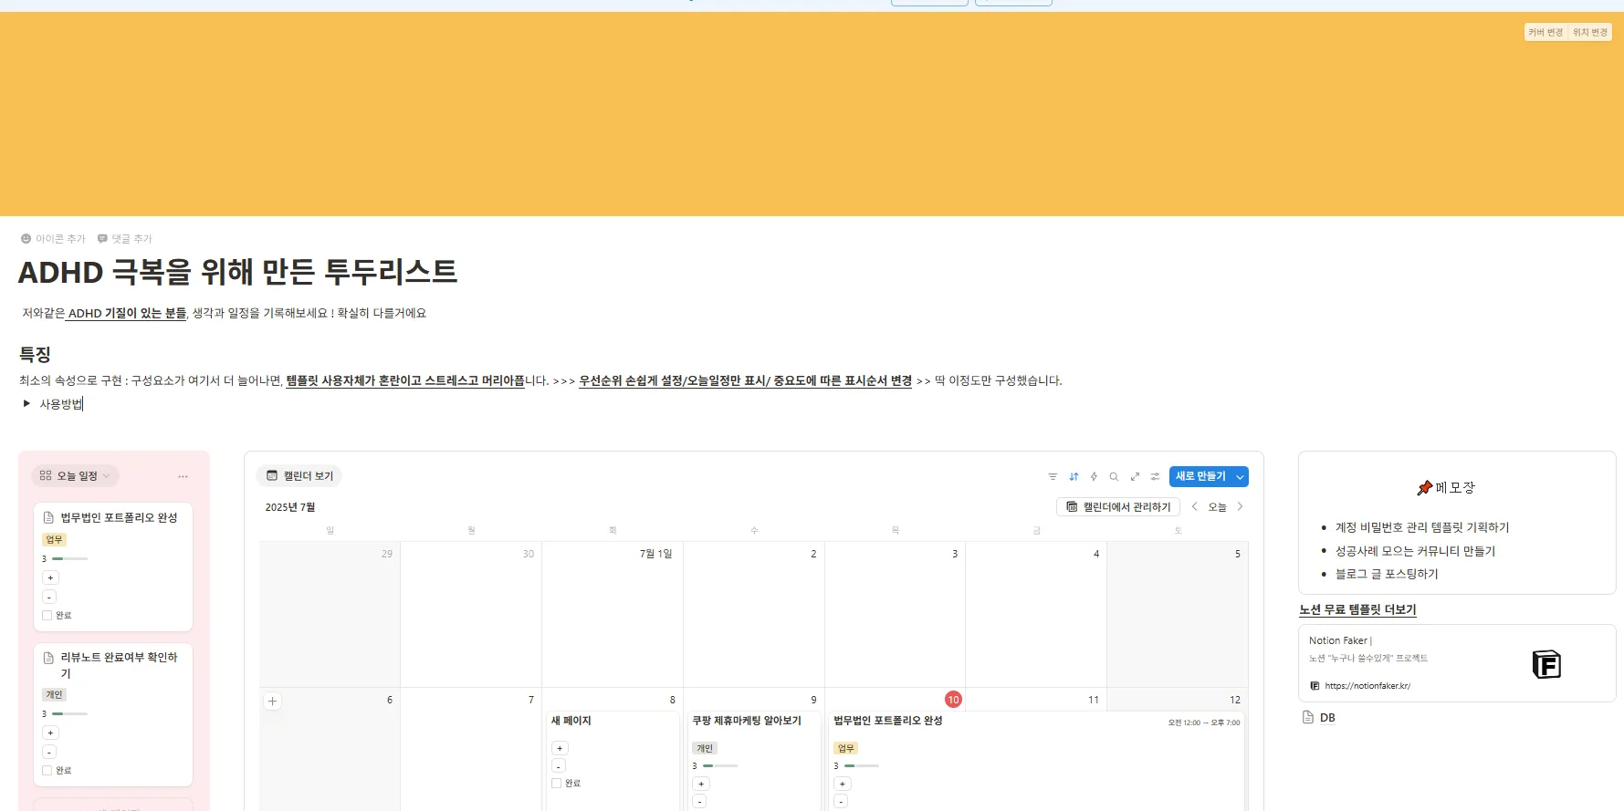Click 댓글 추가 label
1624x811 pixels.
click(132, 239)
